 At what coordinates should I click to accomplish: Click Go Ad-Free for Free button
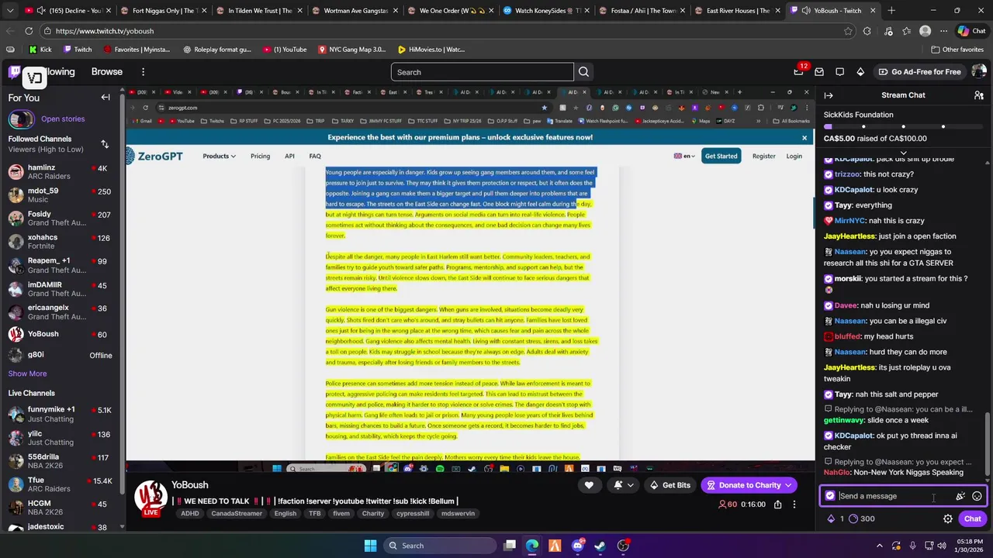coord(919,72)
